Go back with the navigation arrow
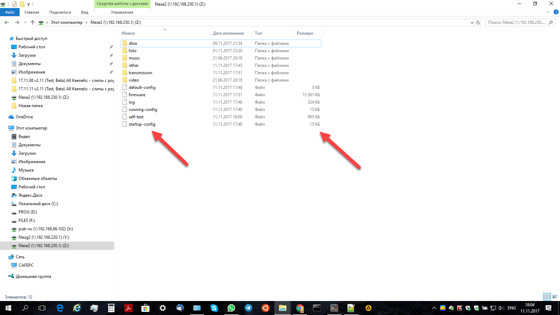 pos(7,22)
